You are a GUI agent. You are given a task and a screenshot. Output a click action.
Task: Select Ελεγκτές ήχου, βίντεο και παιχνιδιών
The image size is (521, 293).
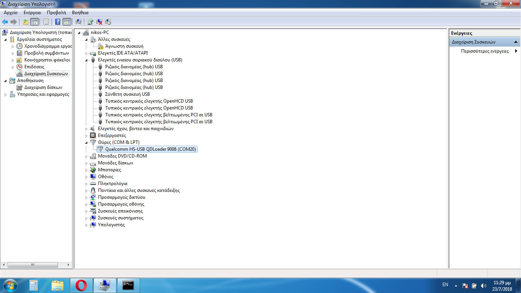pyautogui.click(x=135, y=129)
